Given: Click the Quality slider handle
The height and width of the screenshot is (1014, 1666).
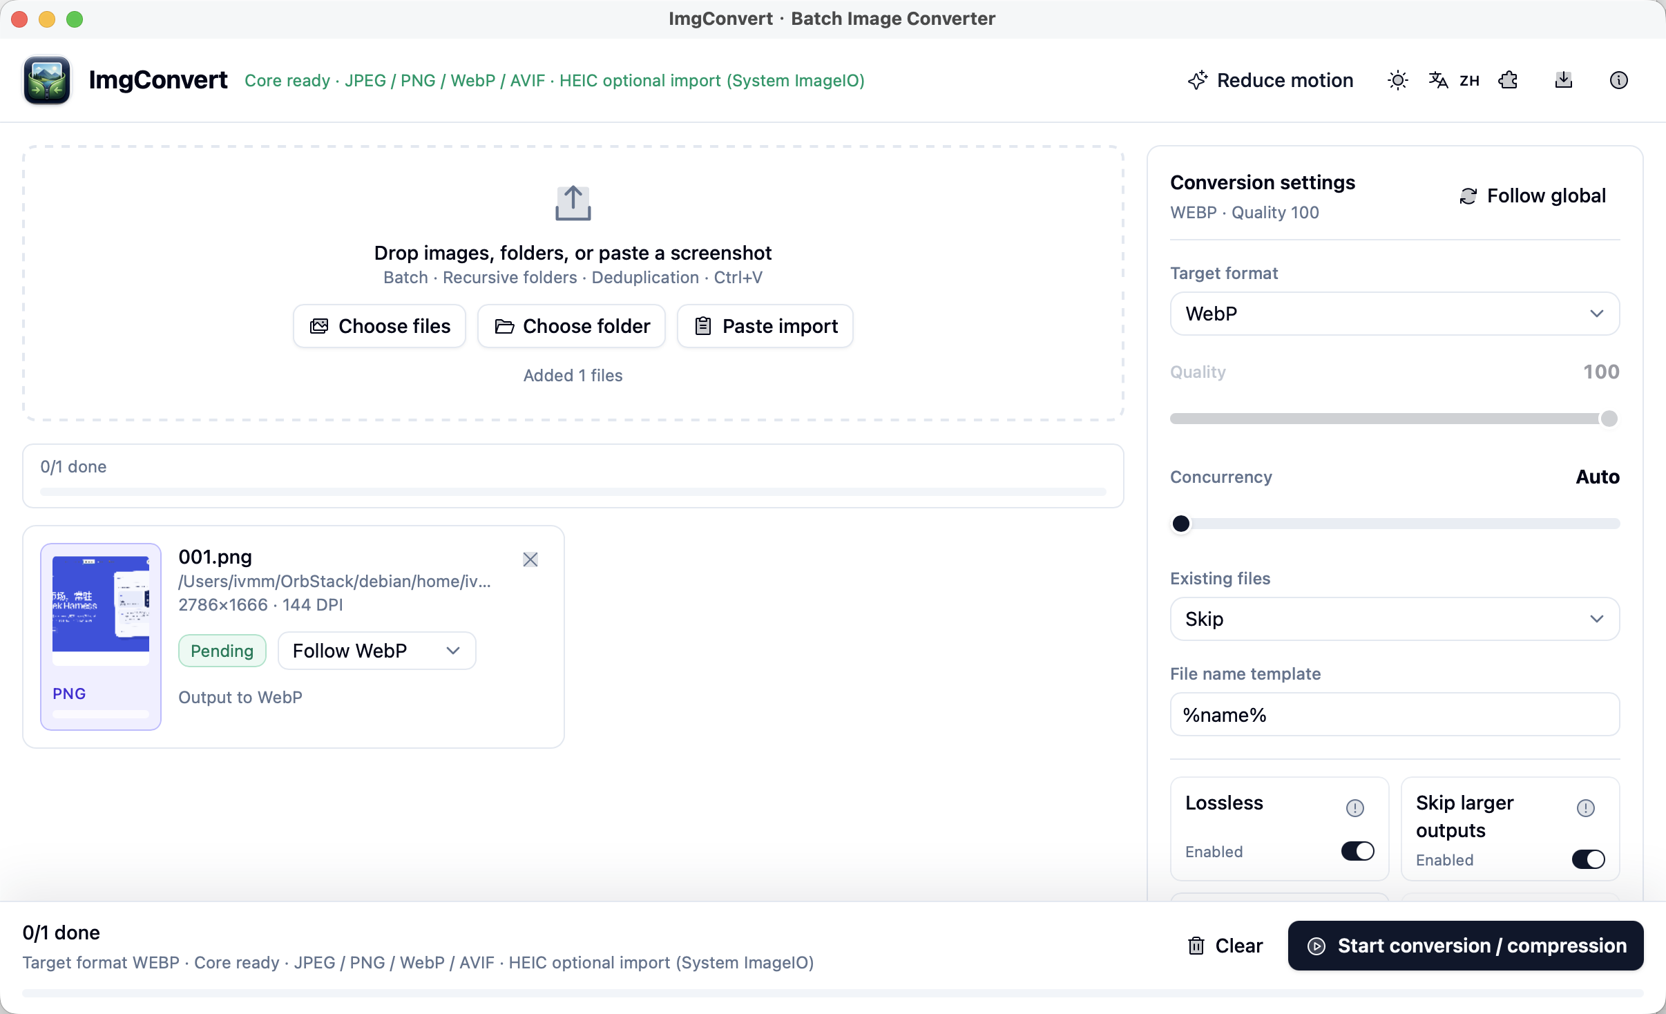Looking at the screenshot, I should [x=1609, y=419].
